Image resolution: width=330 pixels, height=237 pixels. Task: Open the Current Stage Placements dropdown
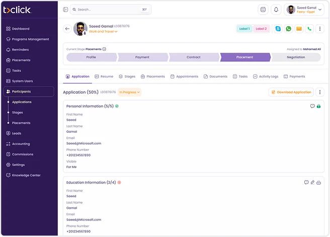104,49
